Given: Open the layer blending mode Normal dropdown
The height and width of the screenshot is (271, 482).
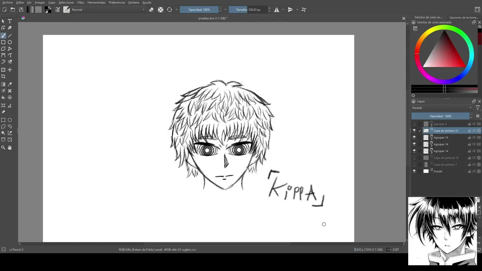Looking at the screenshot, I should click(442, 108).
